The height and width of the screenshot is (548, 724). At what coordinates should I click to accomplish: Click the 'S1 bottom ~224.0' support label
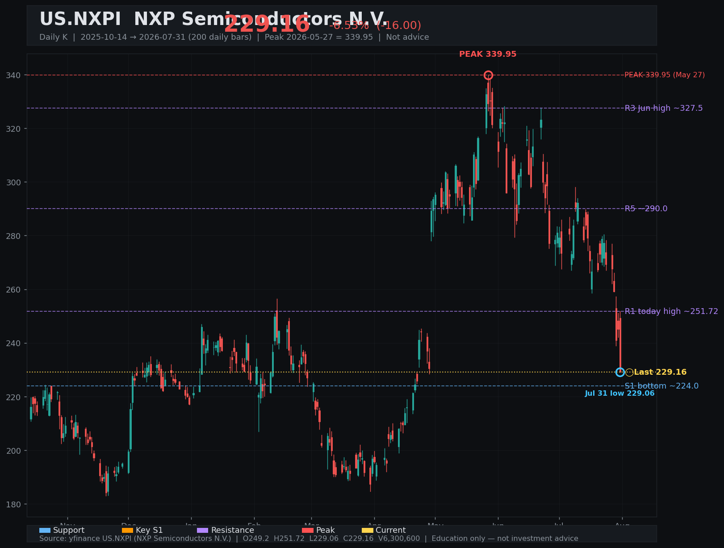pyautogui.click(x=661, y=386)
